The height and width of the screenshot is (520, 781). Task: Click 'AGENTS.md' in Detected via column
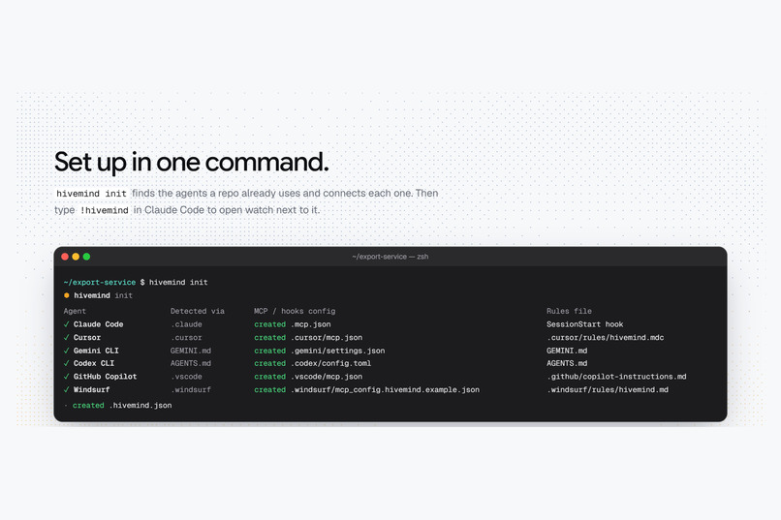click(x=191, y=364)
